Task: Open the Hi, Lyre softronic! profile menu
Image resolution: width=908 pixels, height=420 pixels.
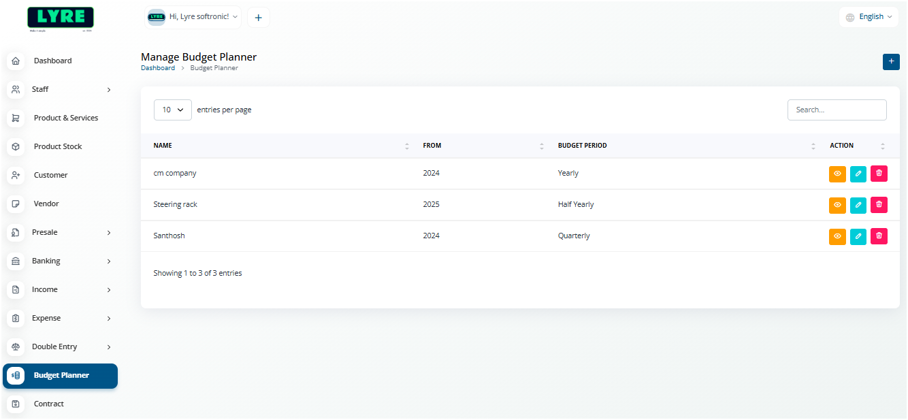Action: [x=194, y=17]
